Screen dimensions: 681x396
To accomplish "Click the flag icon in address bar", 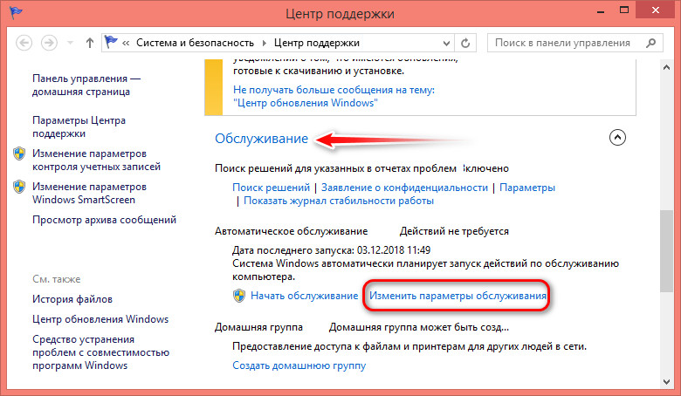I will [x=111, y=42].
